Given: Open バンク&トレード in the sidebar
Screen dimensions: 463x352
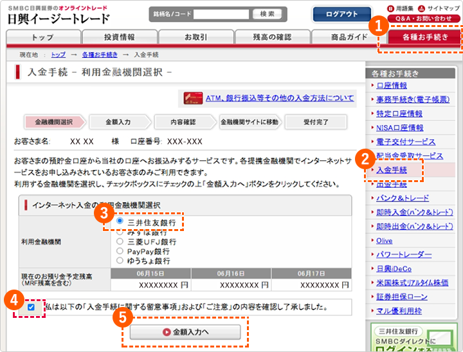Looking at the screenshot, I should pos(403,198).
